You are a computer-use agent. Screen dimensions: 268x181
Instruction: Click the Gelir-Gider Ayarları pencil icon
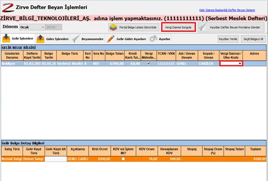pos(111,39)
